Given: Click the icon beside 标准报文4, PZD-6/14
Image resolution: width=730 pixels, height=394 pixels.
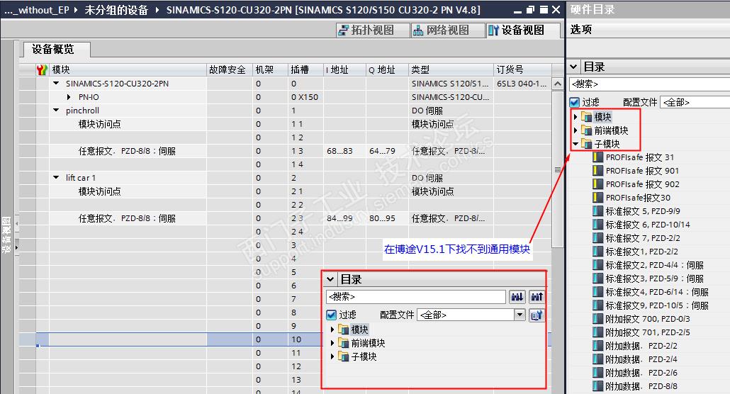Looking at the screenshot, I should point(597,293).
